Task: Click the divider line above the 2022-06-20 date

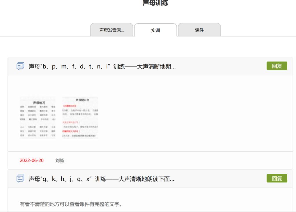Action: click(150, 151)
